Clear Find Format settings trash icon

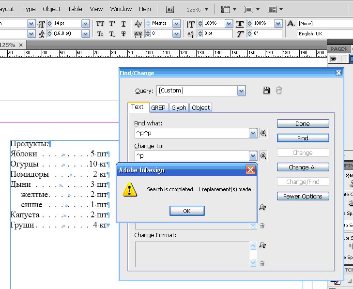[262, 225]
